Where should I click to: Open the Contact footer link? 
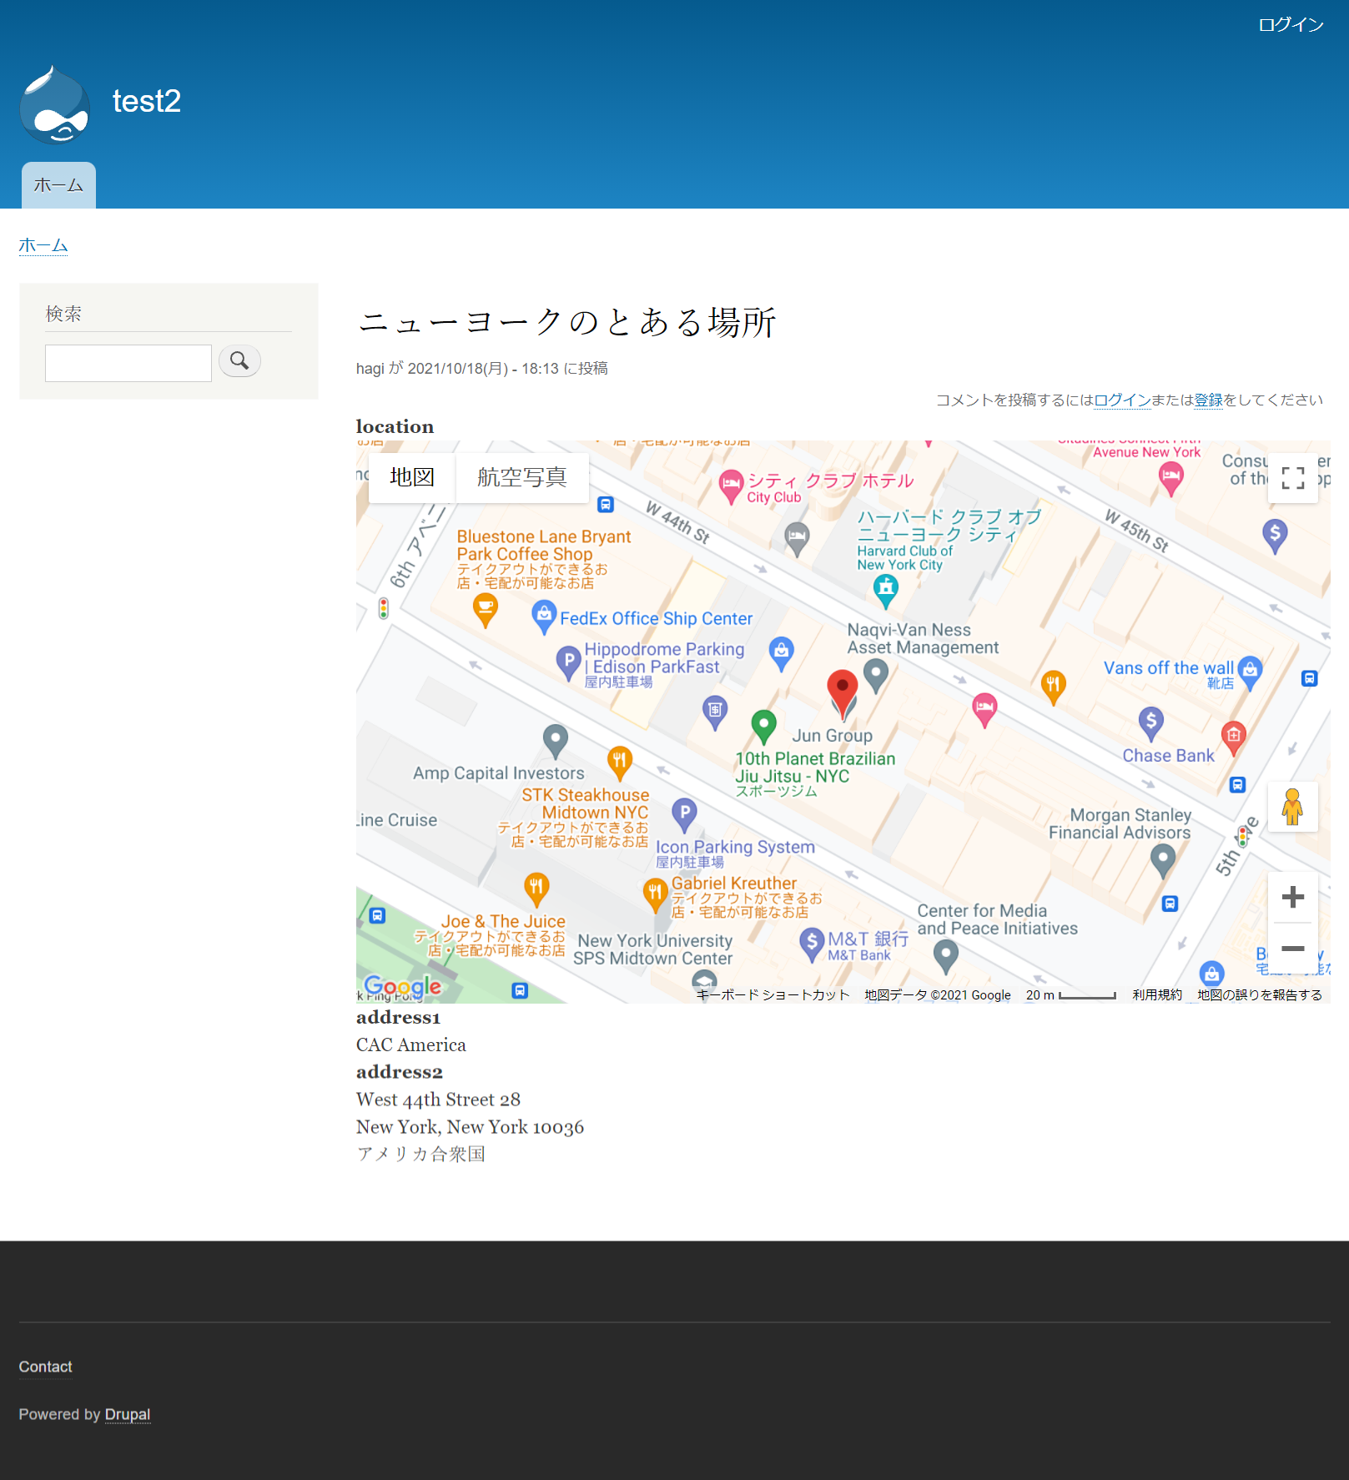pyautogui.click(x=45, y=1367)
